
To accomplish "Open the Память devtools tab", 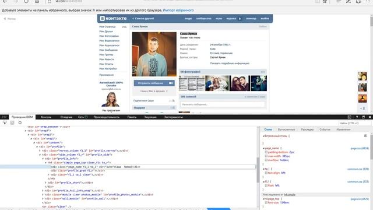I will (132, 117).
